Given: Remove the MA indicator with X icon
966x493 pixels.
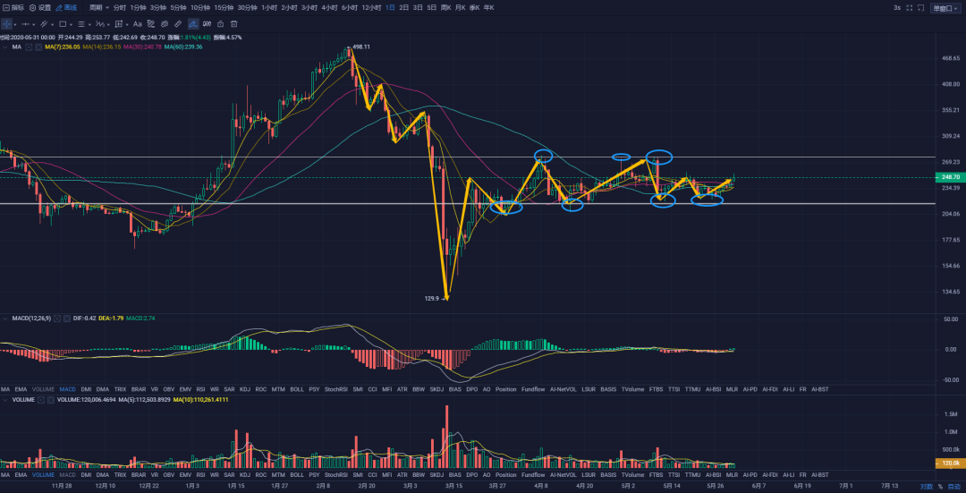Looking at the screenshot, I should pyautogui.click(x=38, y=47).
